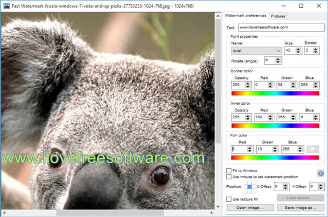Screen dimensions: 328x217
Task: Increase Border color Opacity with up arrow
Action: (248, 83)
